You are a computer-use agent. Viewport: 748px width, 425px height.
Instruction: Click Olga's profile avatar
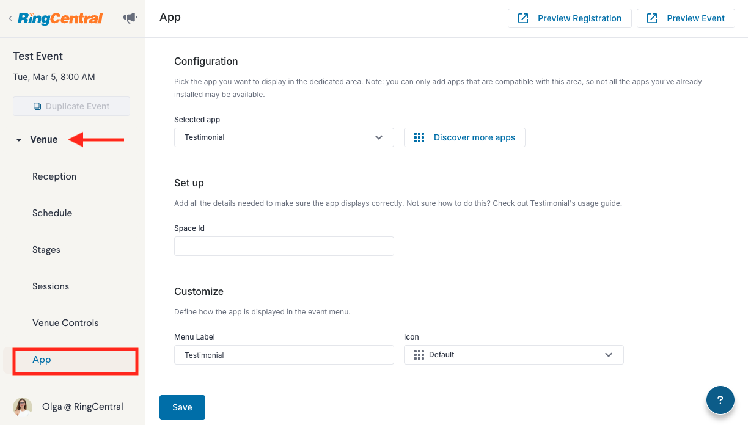(x=23, y=407)
